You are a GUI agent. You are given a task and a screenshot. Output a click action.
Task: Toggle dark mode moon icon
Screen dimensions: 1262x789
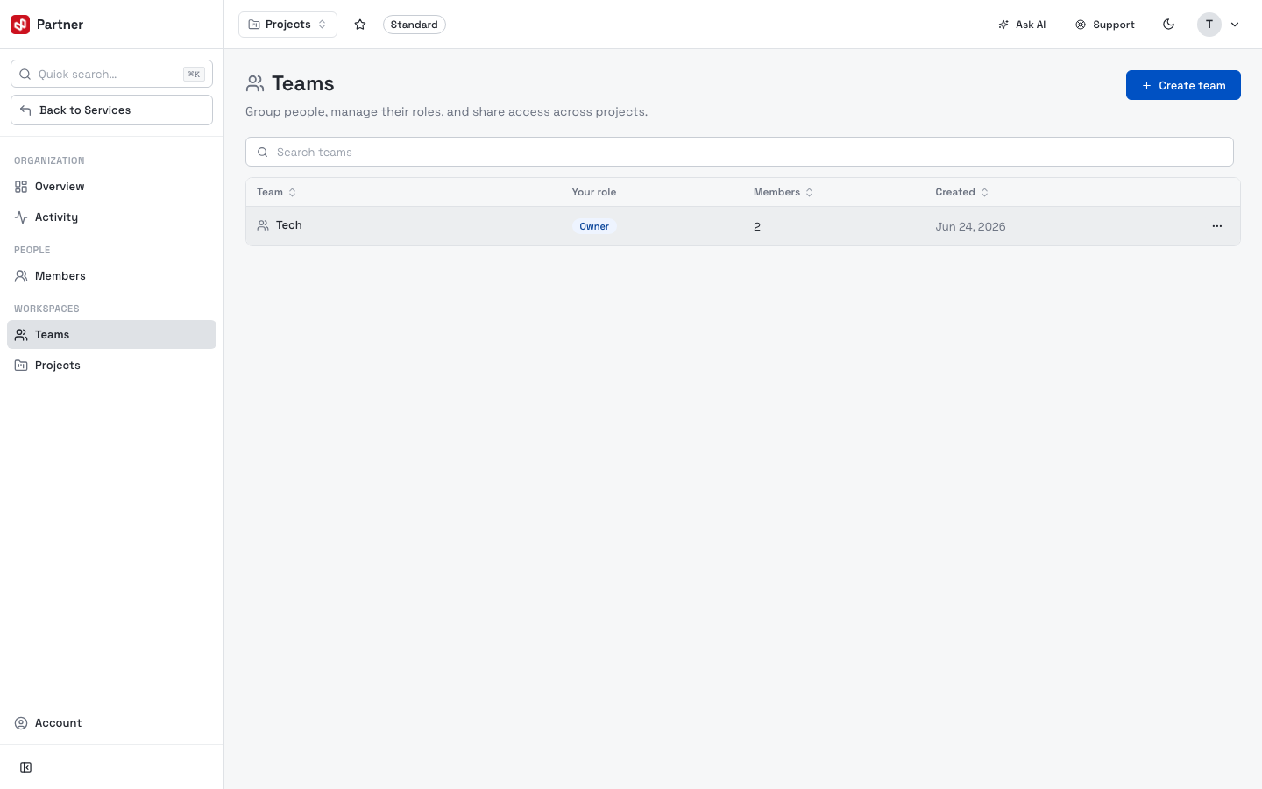tap(1168, 25)
